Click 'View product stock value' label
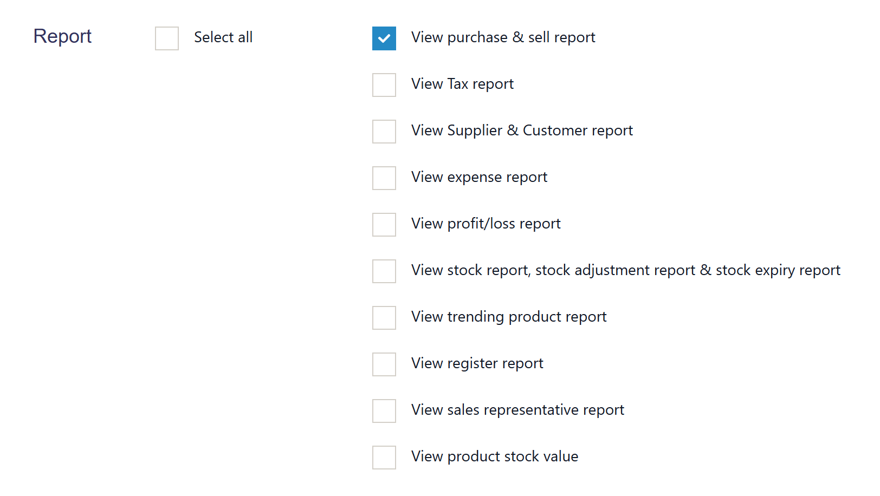The height and width of the screenshot is (496, 880). [x=494, y=456]
